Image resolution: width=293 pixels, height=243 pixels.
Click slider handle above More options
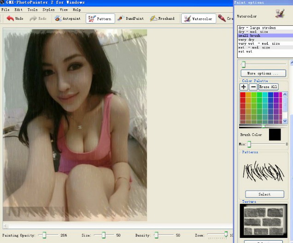click(x=244, y=65)
